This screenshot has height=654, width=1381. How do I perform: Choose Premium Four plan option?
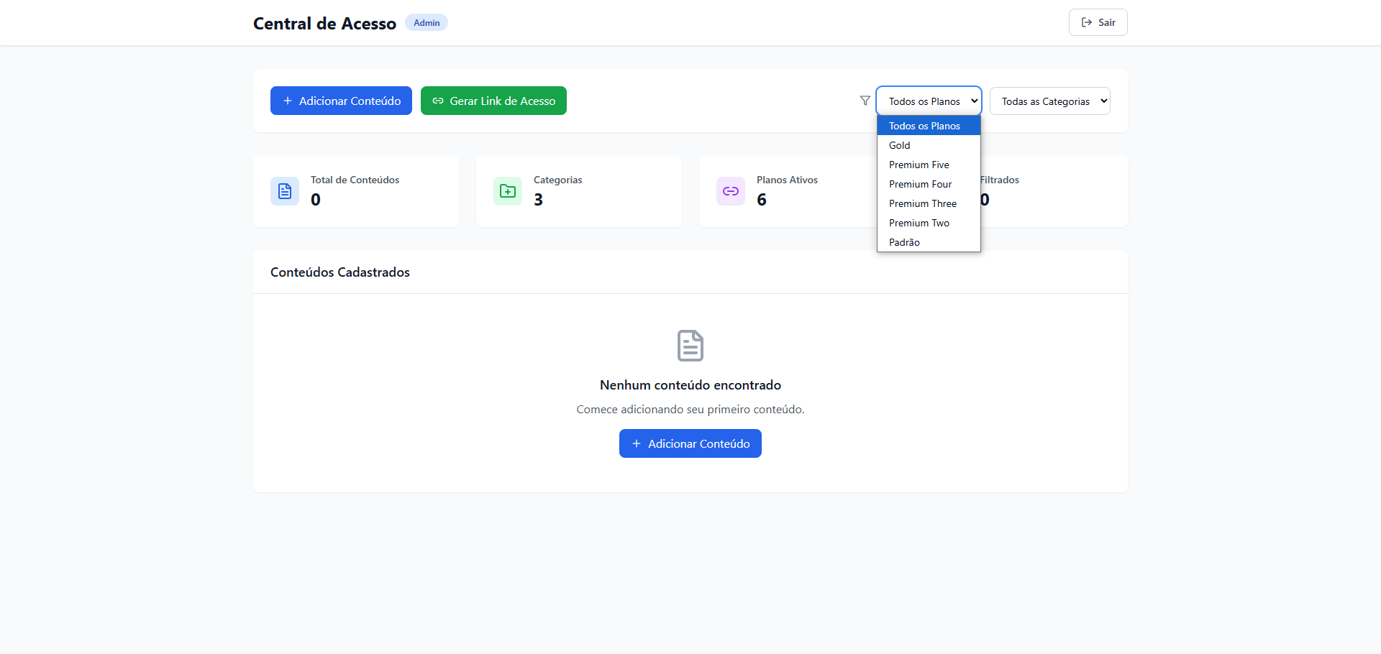pyautogui.click(x=929, y=184)
